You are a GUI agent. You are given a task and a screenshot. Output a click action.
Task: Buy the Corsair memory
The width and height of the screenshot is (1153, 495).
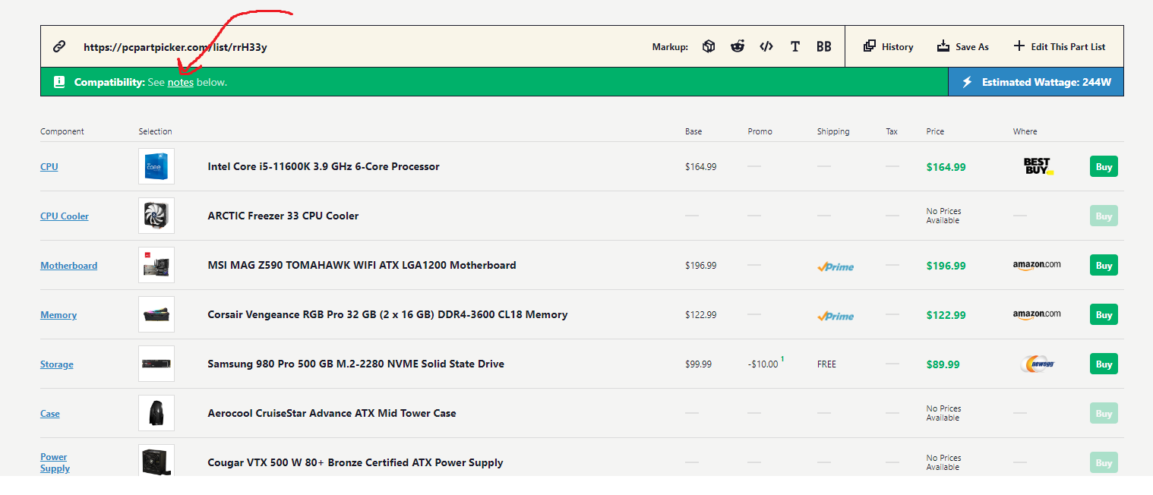pos(1104,314)
